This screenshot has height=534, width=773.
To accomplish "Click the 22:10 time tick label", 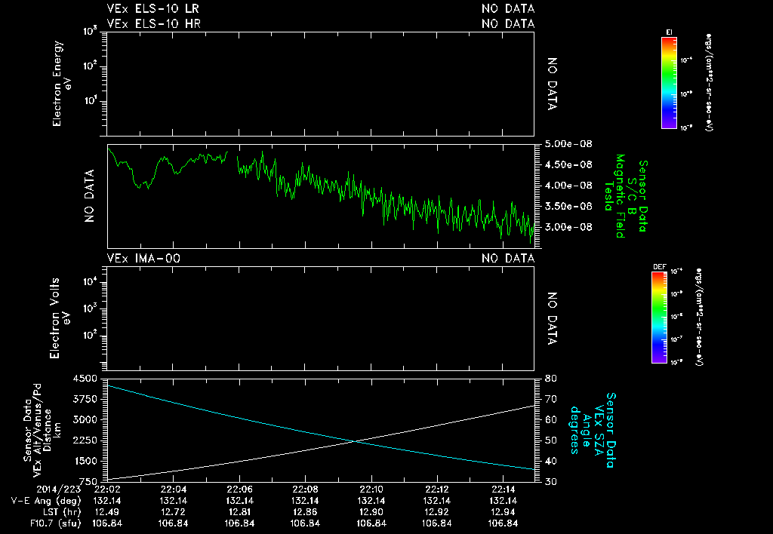I will (371, 489).
